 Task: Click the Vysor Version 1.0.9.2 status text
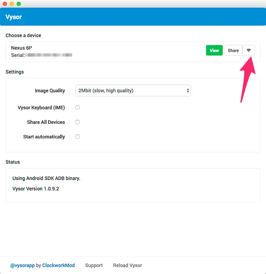(36, 189)
